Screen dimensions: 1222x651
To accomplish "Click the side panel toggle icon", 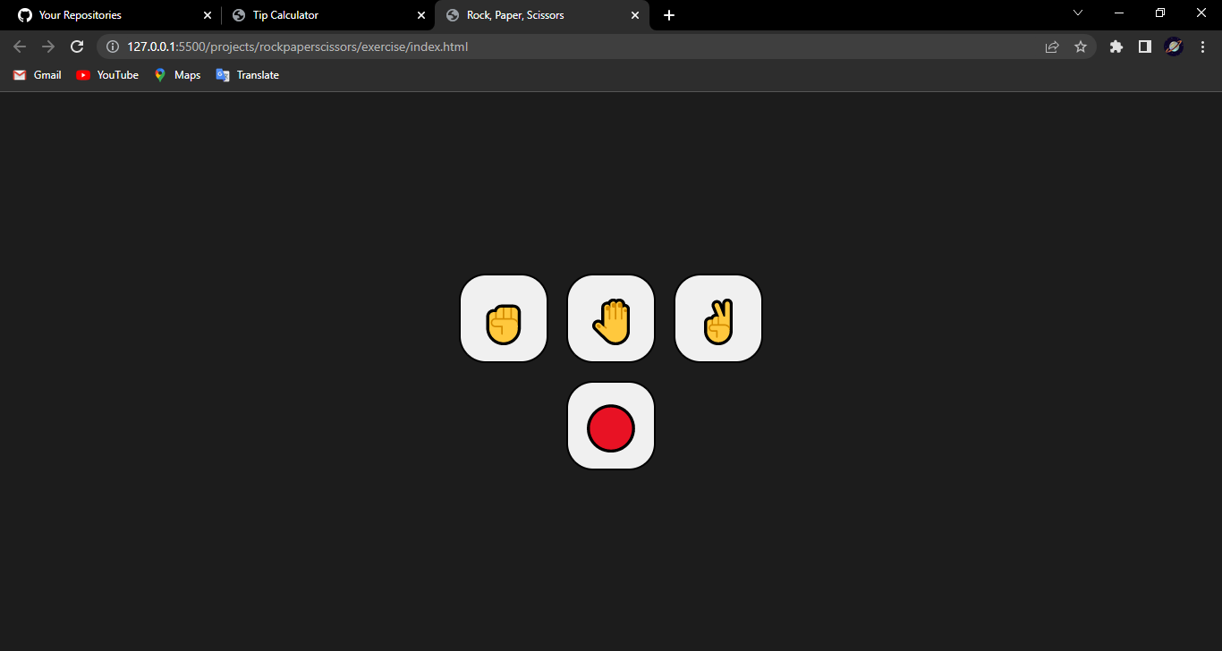I will 1144,46.
